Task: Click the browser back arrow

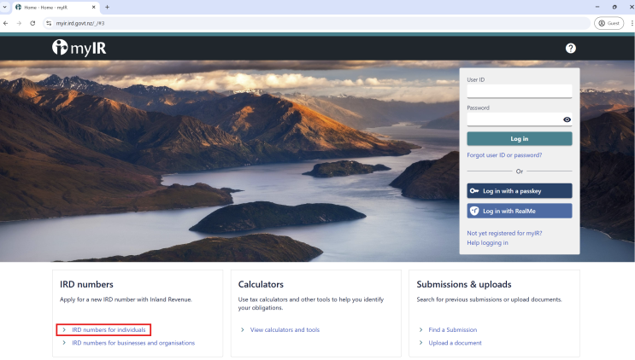Action: tap(6, 23)
